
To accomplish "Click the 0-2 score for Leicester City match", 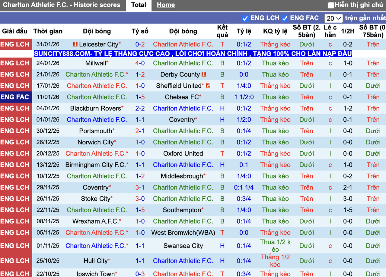I will pyautogui.click(x=140, y=44).
